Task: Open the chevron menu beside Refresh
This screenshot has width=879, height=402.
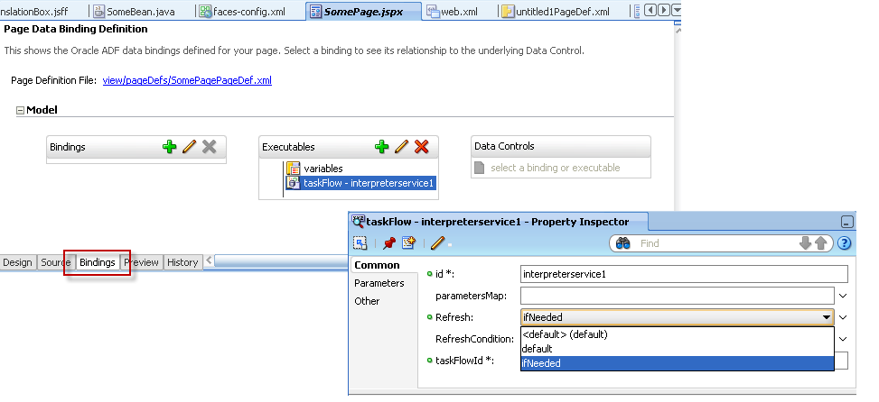Action: coord(843,317)
